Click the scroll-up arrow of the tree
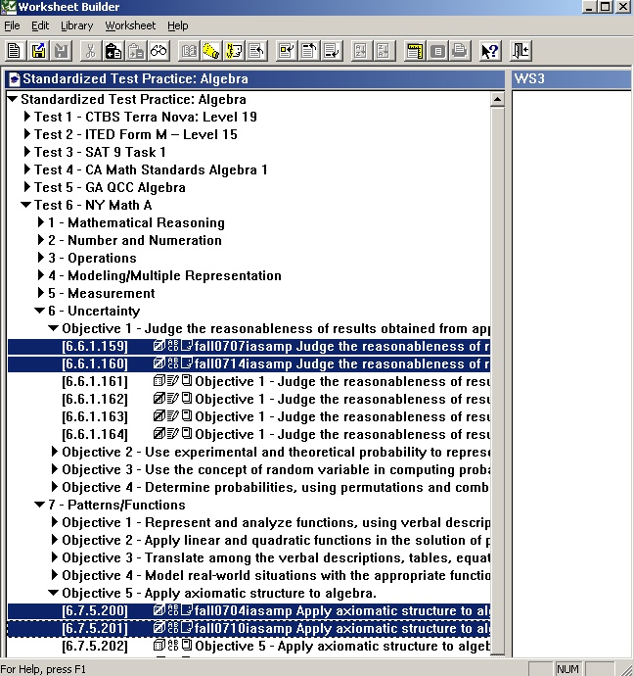Image resolution: width=634 pixels, height=676 pixels. [498, 100]
